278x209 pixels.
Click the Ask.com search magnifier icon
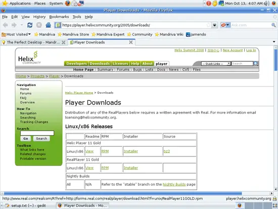[x=273, y=25]
